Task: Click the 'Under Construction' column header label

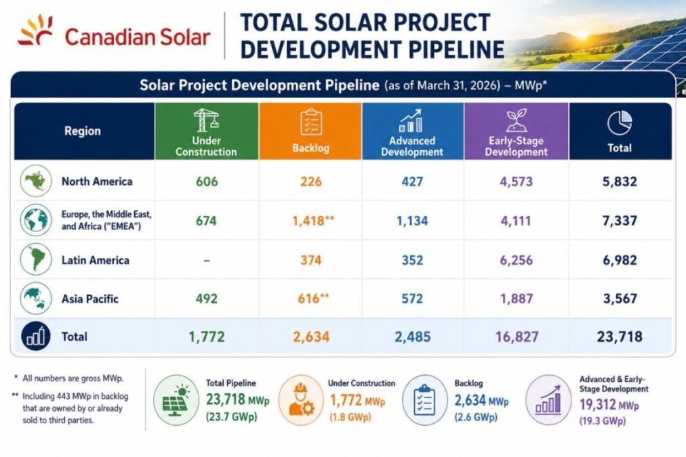Action: click(x=206, y=146)
